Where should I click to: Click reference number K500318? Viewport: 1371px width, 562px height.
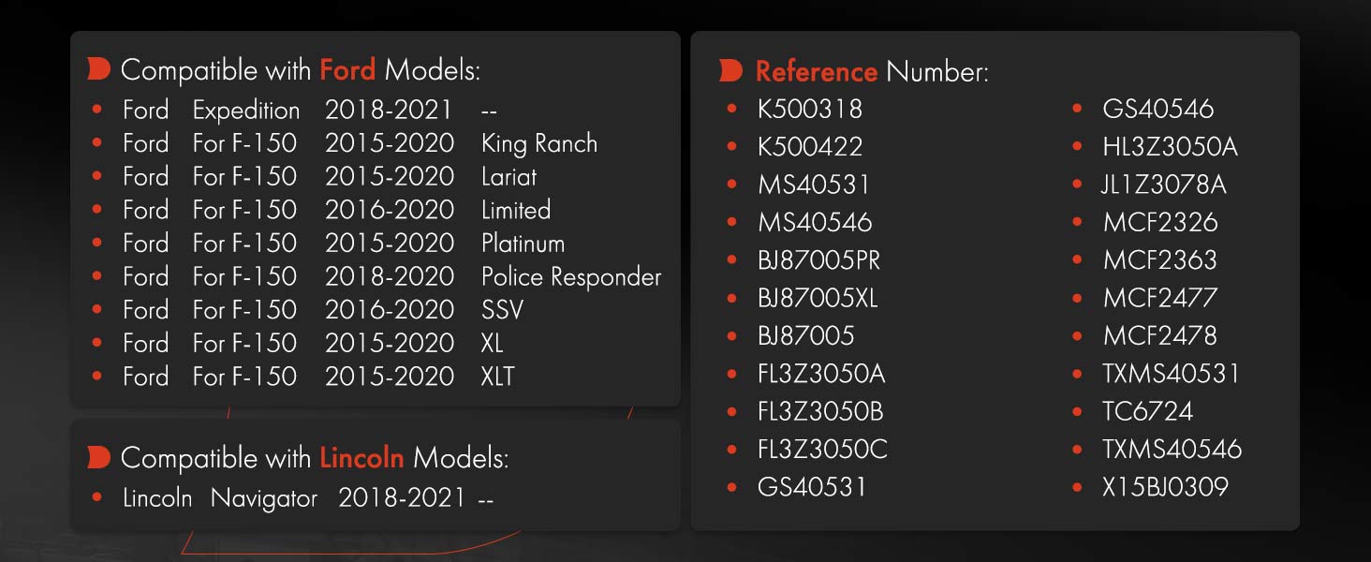point(810,109)
